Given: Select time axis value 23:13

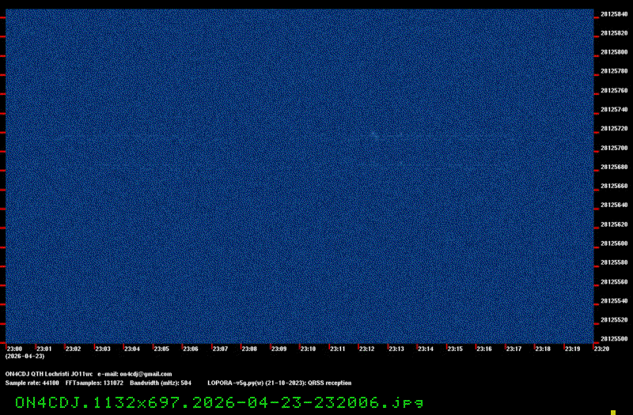Looking at the screenshot, I should pyautogui.click(x=396, y=349).
